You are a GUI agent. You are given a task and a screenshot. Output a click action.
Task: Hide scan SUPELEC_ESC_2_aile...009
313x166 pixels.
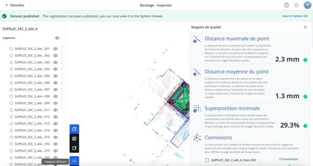(56, 103)
